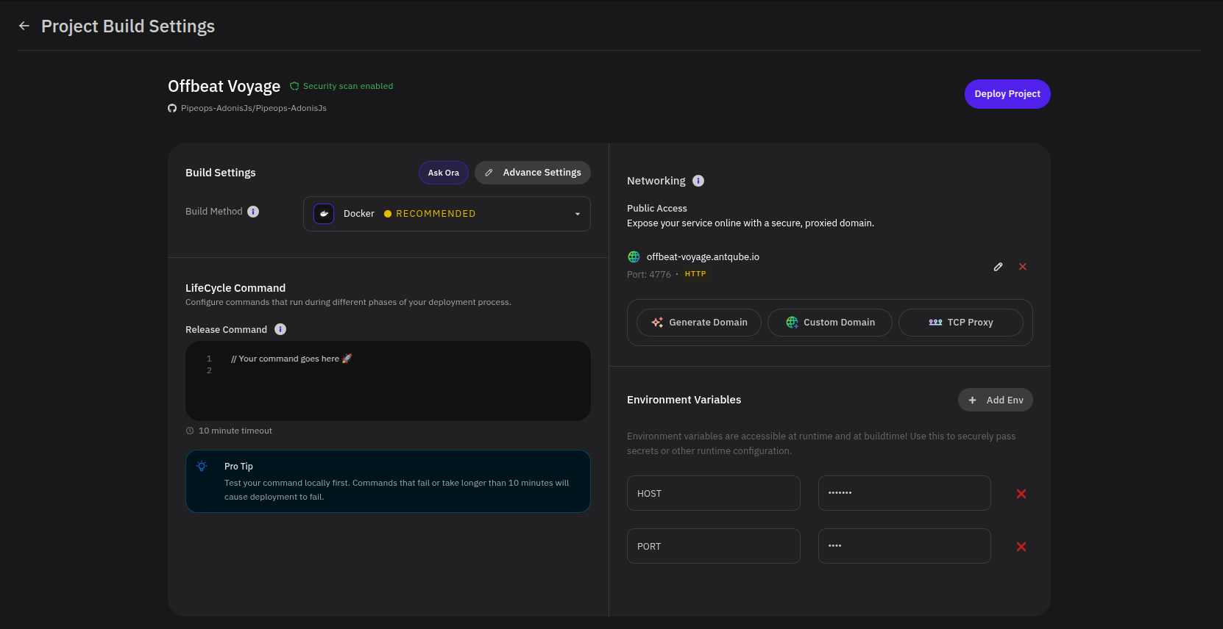Open the Pipeops-AdonisJs/Pipeops-AdonisJs repository link

pyautogui.click(x=254, y=108)
